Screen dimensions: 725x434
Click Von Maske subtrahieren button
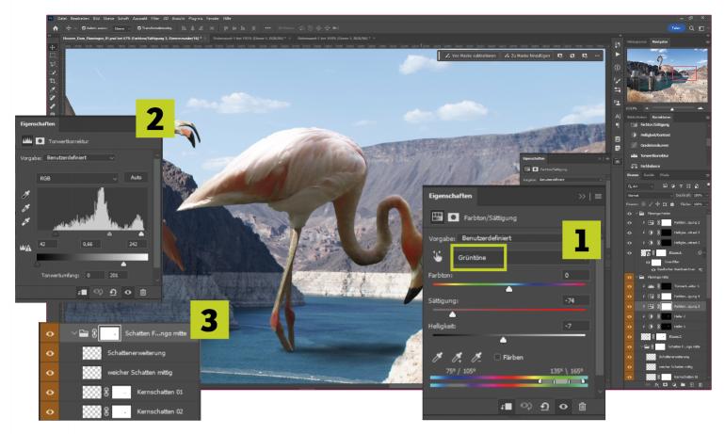pyautogui.click(x=470, y=56)
